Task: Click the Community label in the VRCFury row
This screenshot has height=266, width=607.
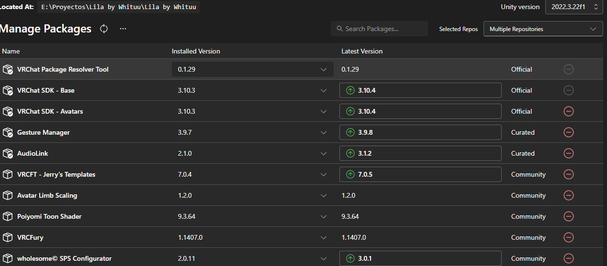Action: click(528, 237)
